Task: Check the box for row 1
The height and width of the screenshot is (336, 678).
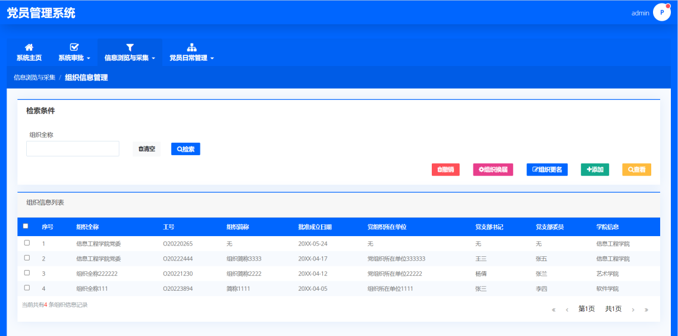Action: point(27,243)
